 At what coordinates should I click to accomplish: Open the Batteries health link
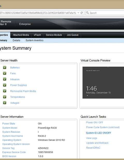tap(15, 67)
